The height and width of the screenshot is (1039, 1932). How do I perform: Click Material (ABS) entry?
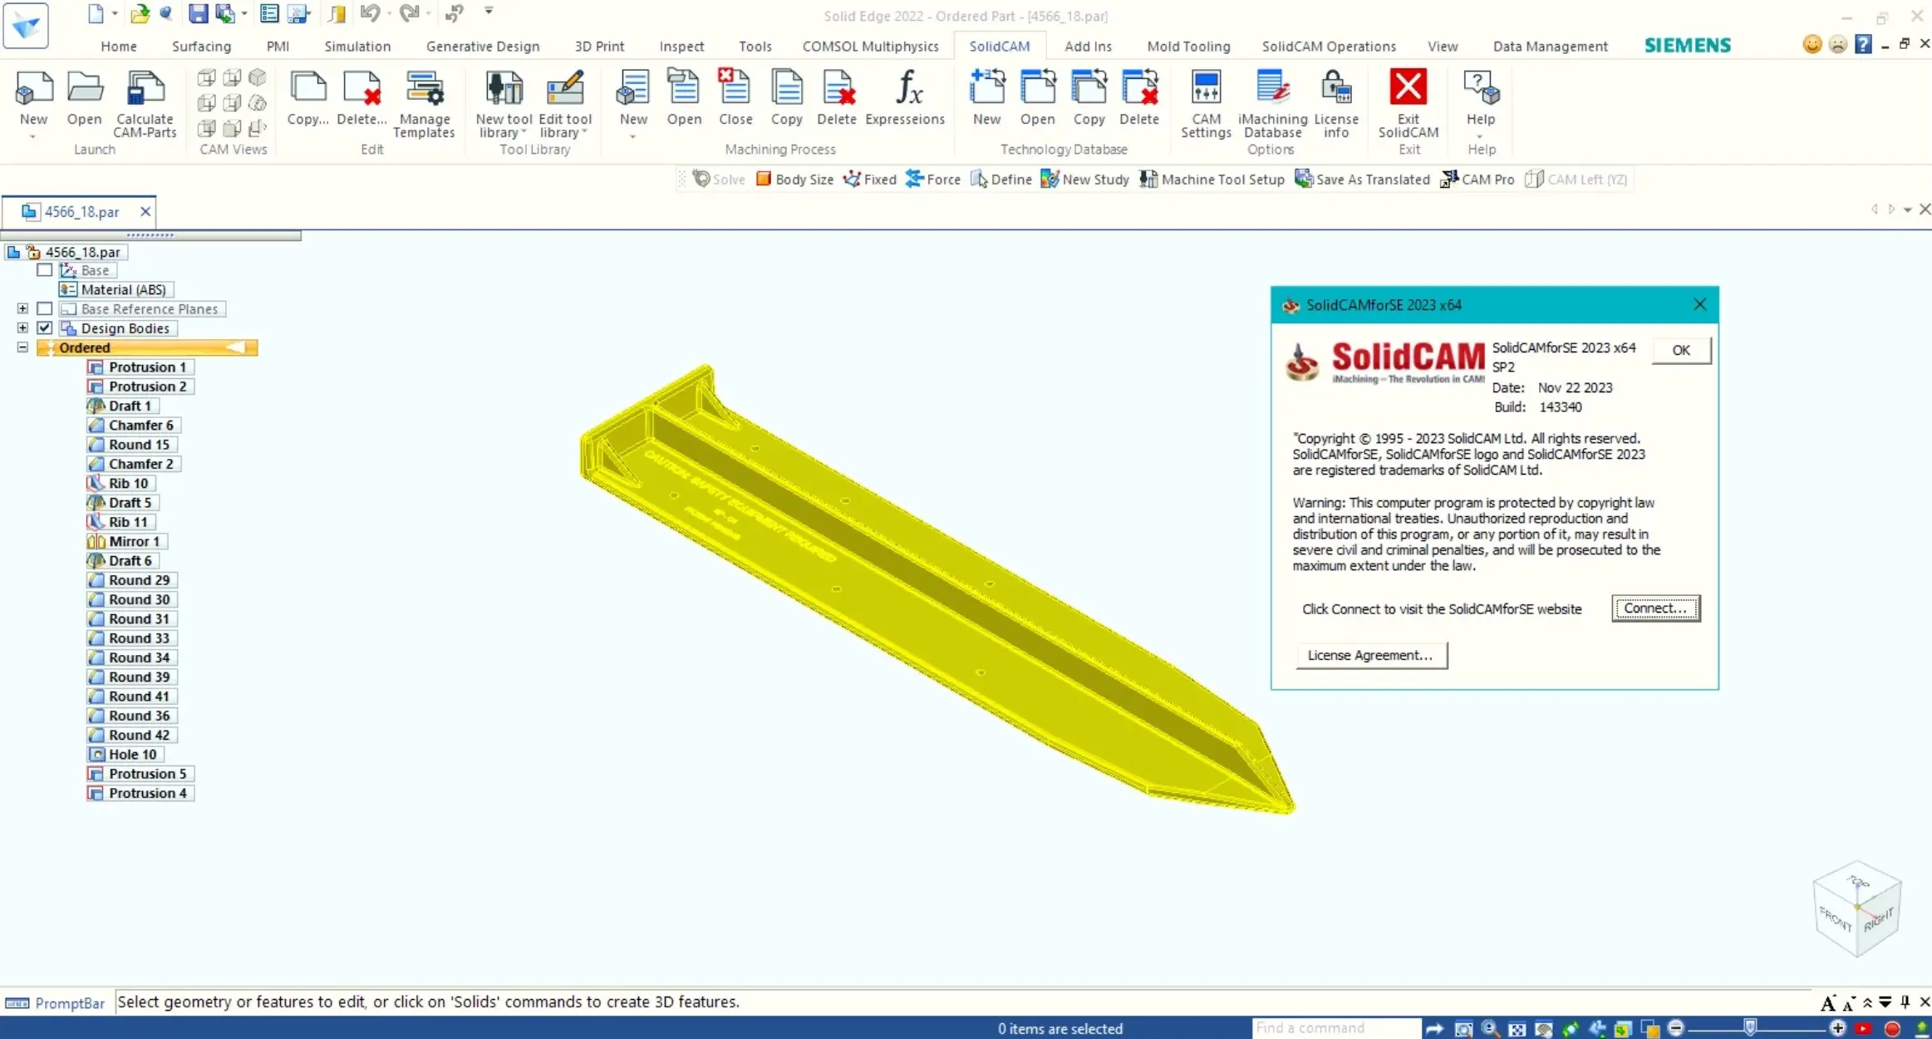click(116, 289)
